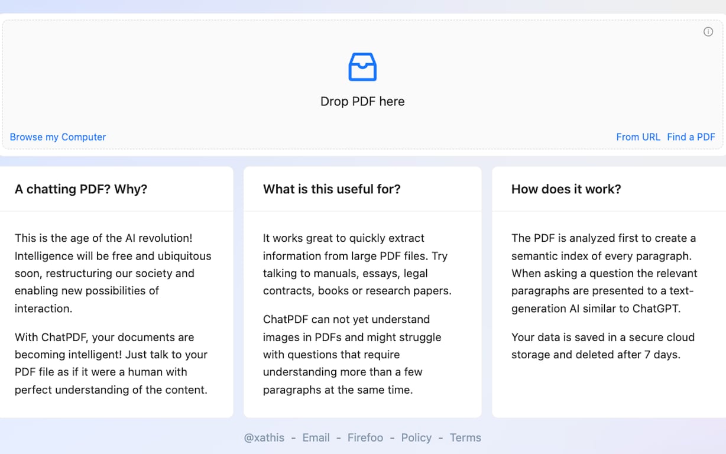Open the "Find a PDF" option
726x454 pixels.
click(x=691, y=137)
